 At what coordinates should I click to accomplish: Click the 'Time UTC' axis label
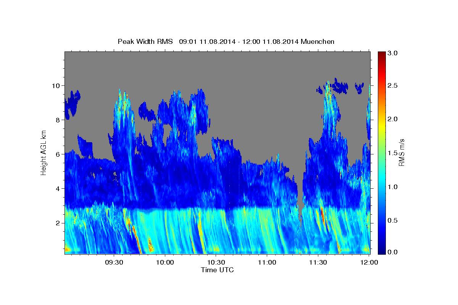[x=217, y=270]
